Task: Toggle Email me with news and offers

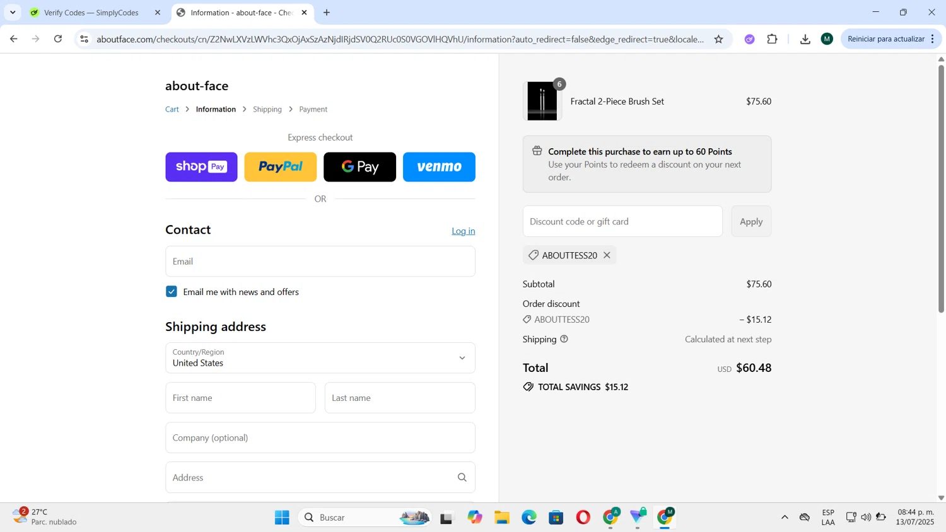Action: coord(172,292)
